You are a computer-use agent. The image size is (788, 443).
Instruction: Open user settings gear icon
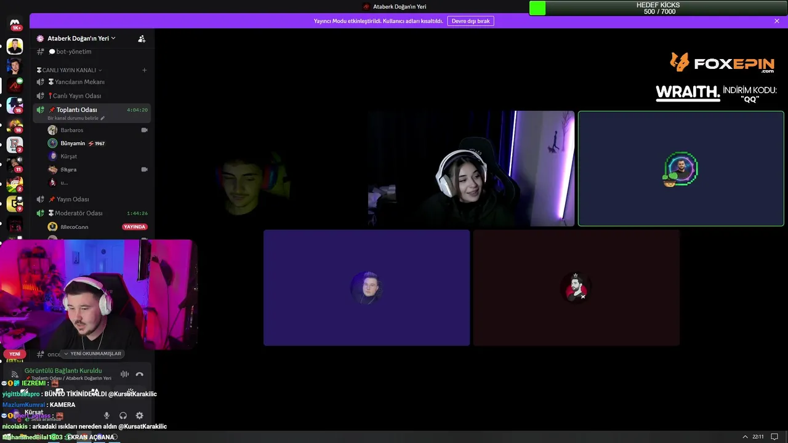[x=139, y=416]
